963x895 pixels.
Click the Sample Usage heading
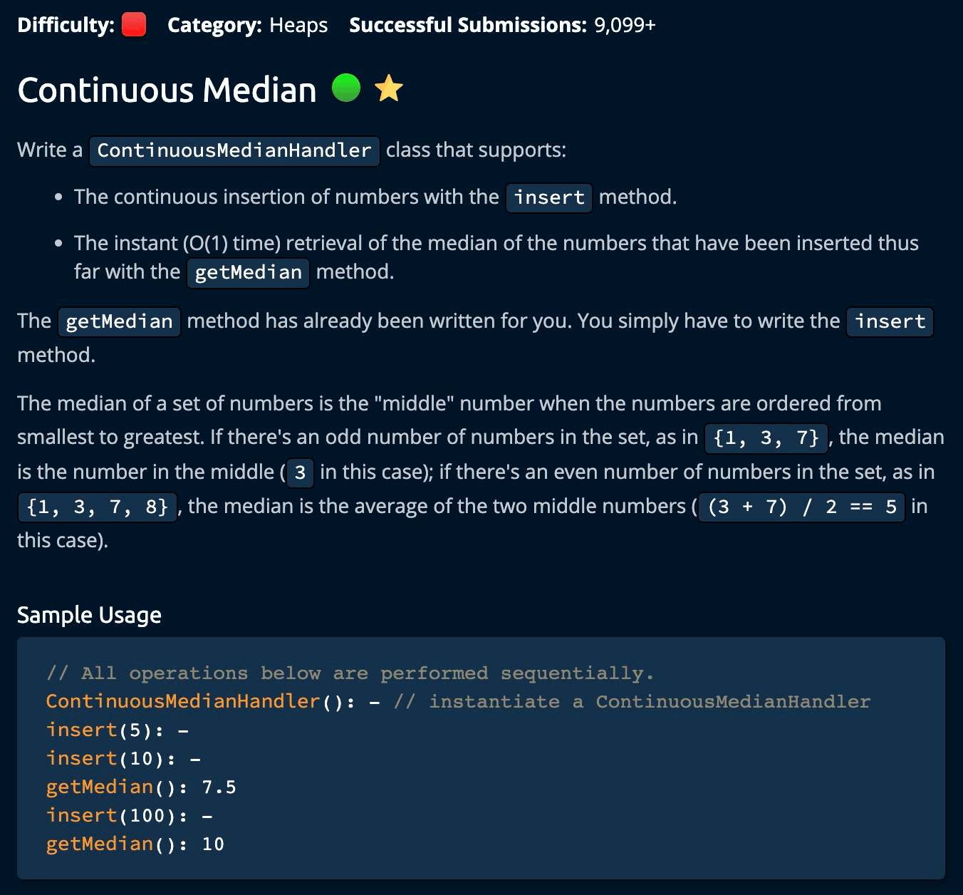(89, 615)
